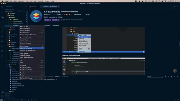Screen dimensions: 180x101
Task: Open the Apple menu
Action: 3,1
